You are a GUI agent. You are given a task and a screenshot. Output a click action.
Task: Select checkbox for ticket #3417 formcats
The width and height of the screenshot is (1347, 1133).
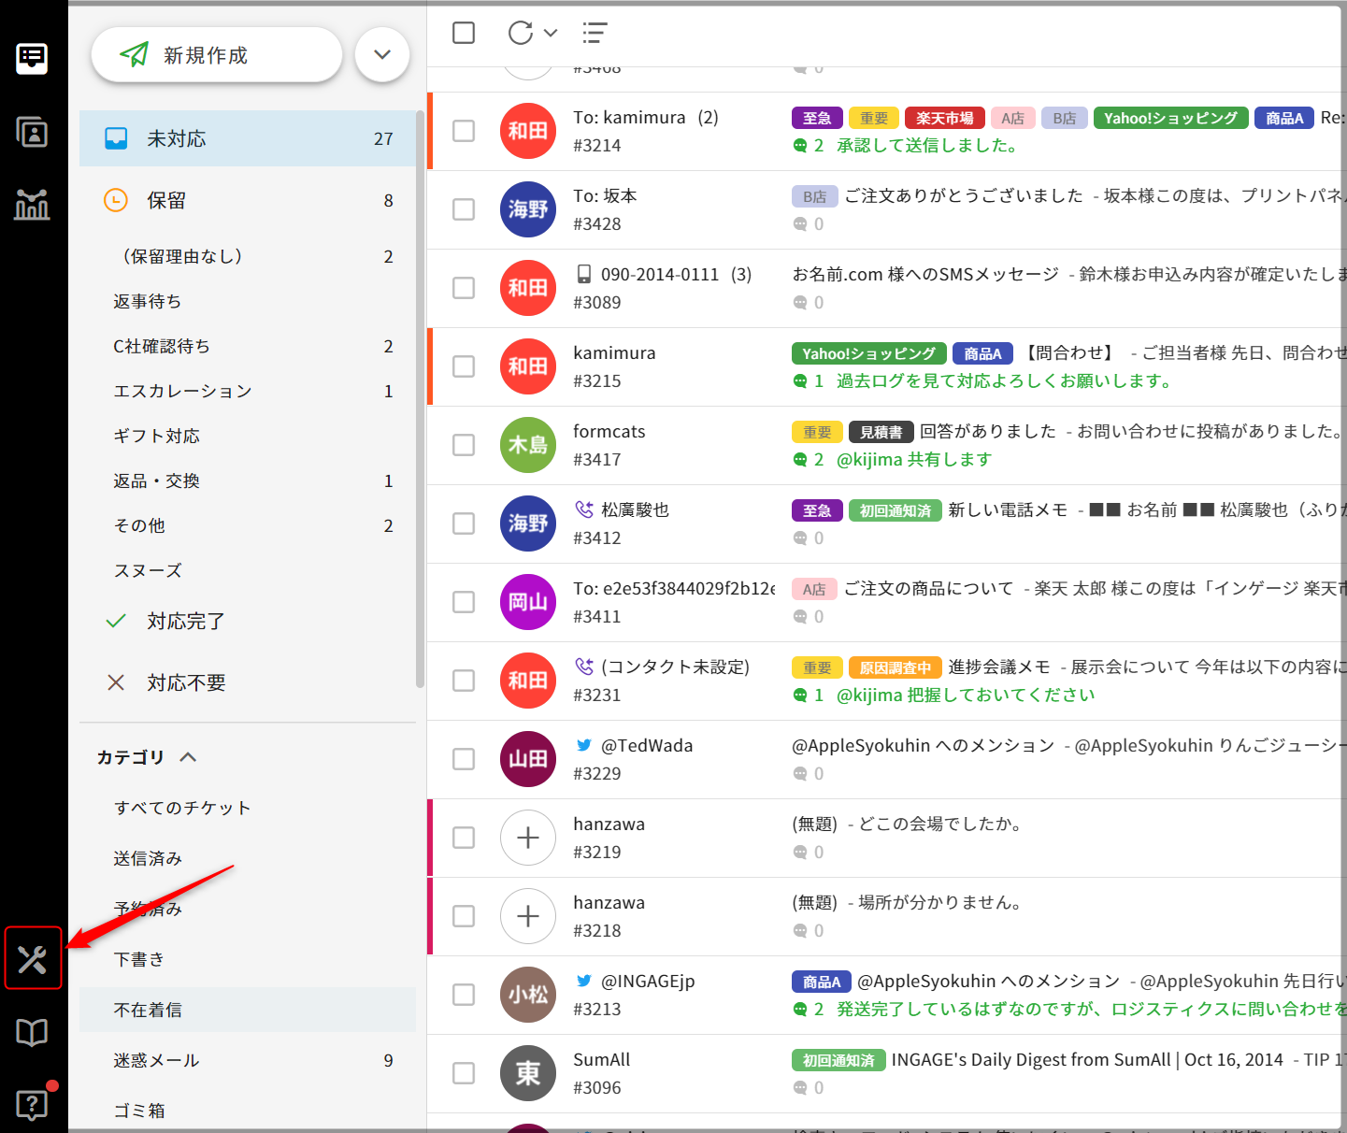(464, 445)
